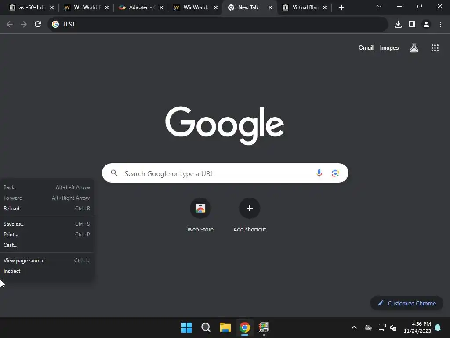
Task: Click the Google icon in the address bar
Action: click(x=55, y=24)
